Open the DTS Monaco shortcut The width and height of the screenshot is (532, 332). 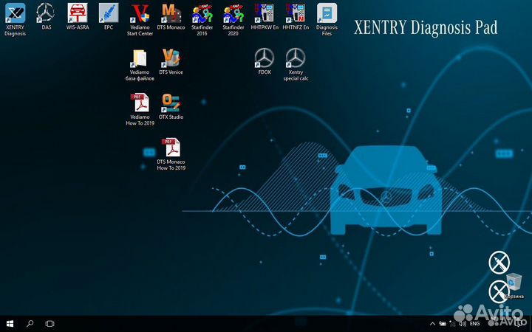171,17
